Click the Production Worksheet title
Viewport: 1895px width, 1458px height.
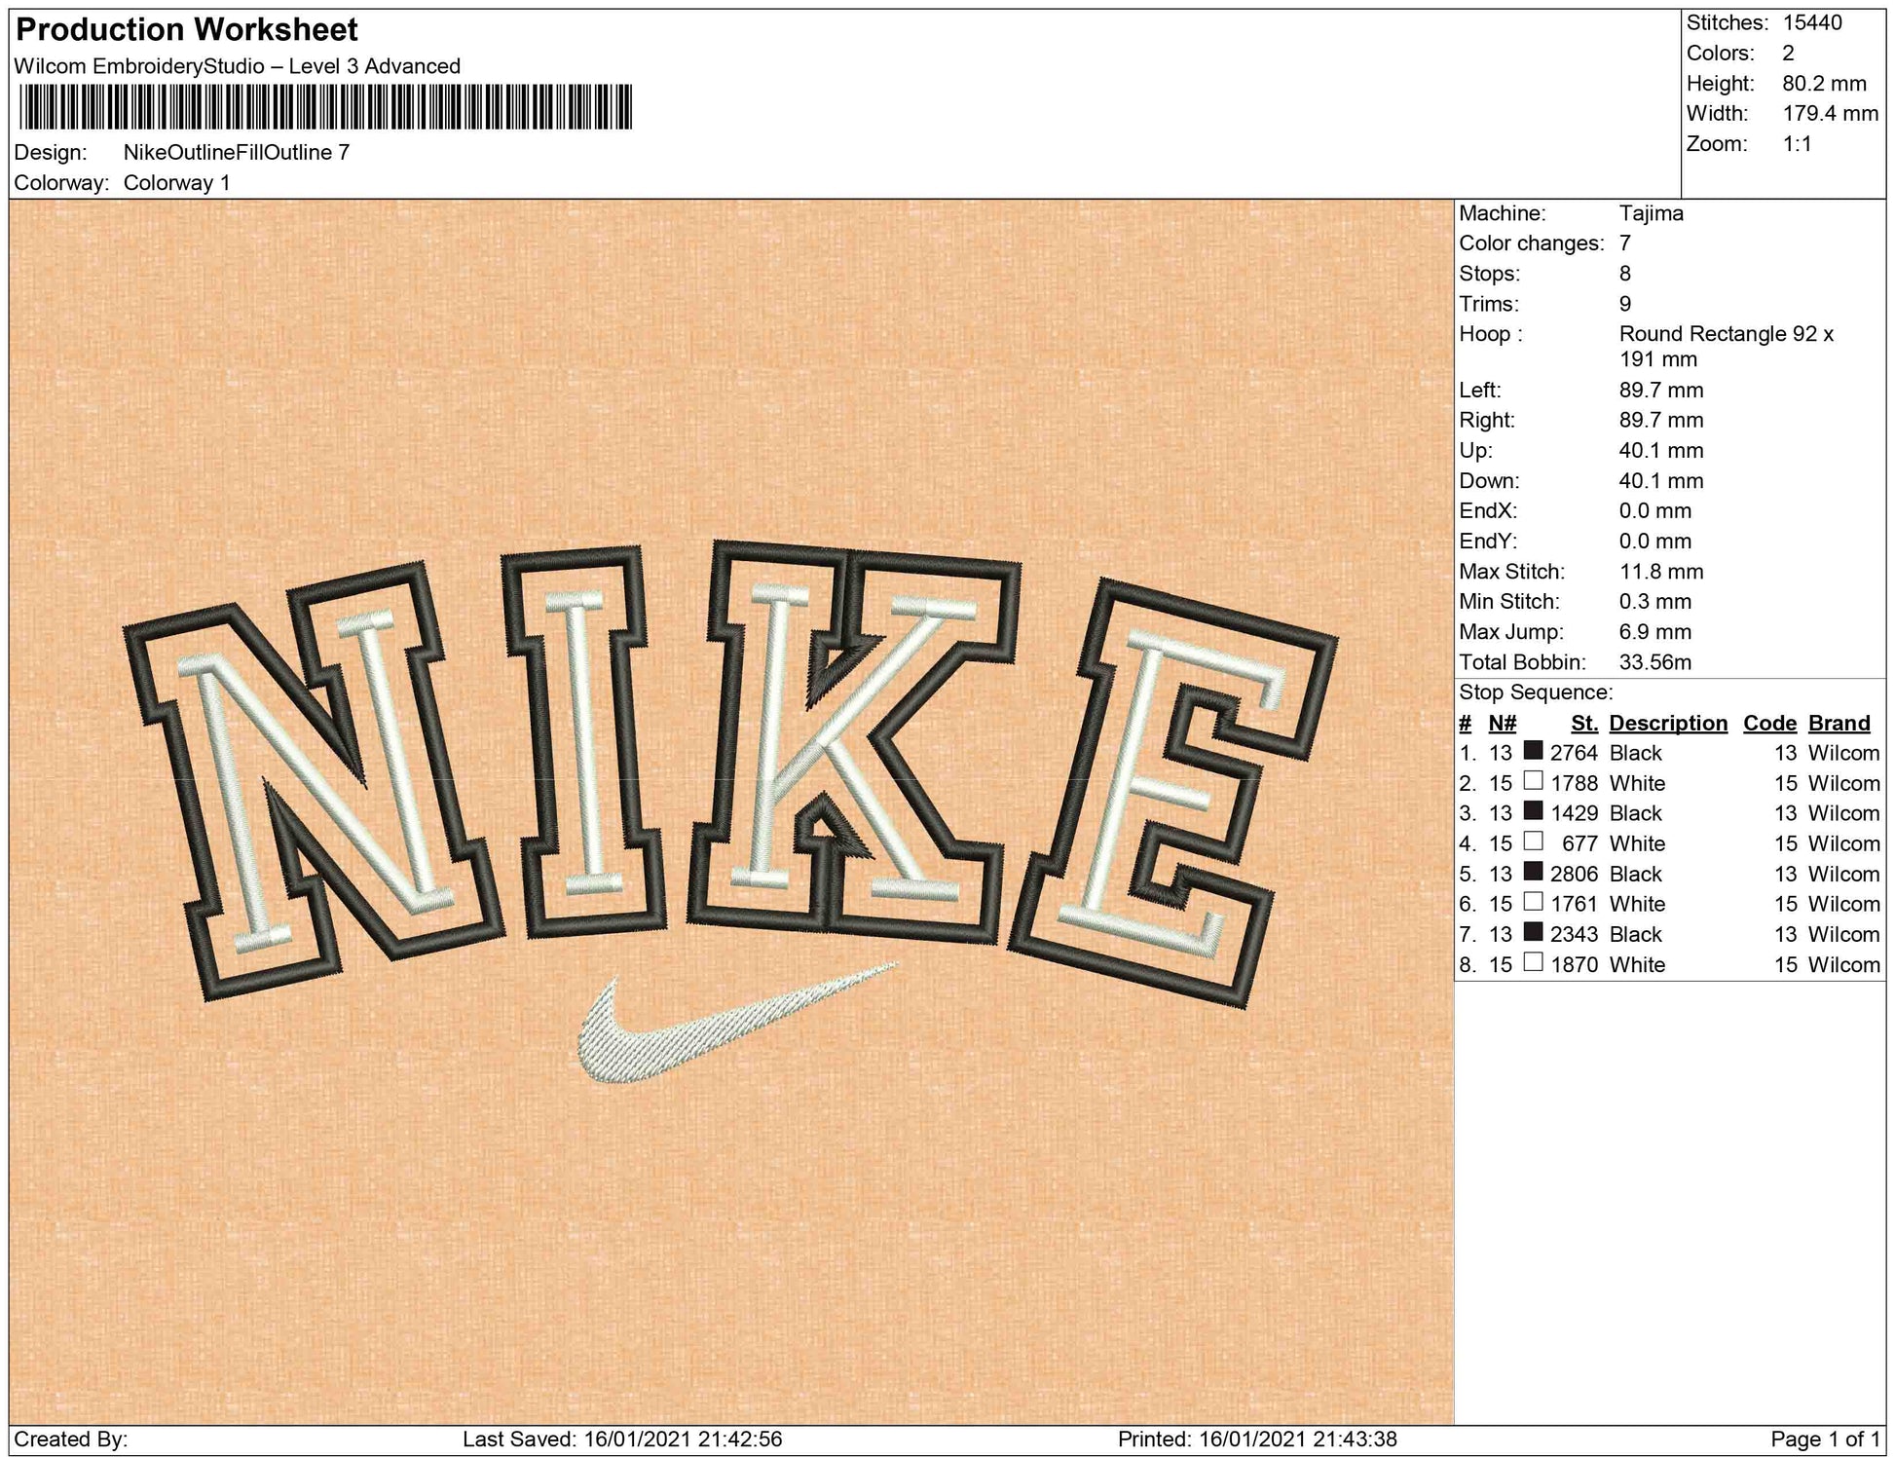pyautogui.click(x=187, y=30)
